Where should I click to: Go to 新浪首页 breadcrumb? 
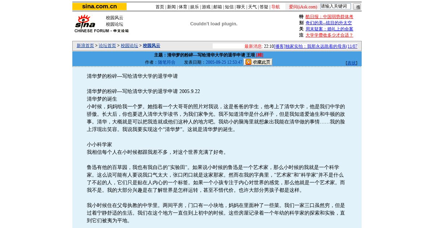(x=85, y=46)
